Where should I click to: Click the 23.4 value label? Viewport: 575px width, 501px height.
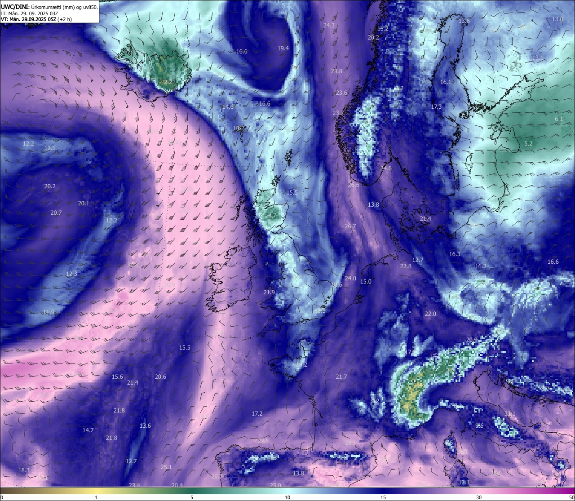pos(134,485)
